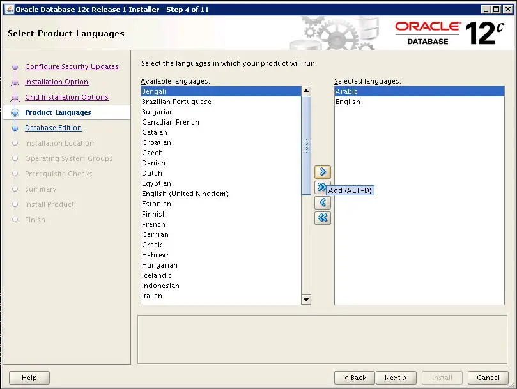This screenshot has width=517, height=389.
Task: Select Czech language
Action: click(x=221, y=153)
